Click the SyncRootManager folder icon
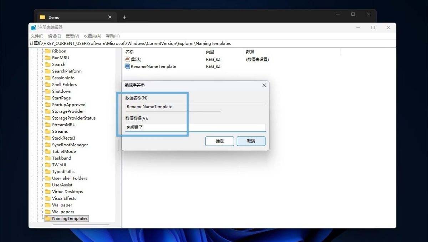428x242 pixels. pyautogui.click(x=47, y=145)
